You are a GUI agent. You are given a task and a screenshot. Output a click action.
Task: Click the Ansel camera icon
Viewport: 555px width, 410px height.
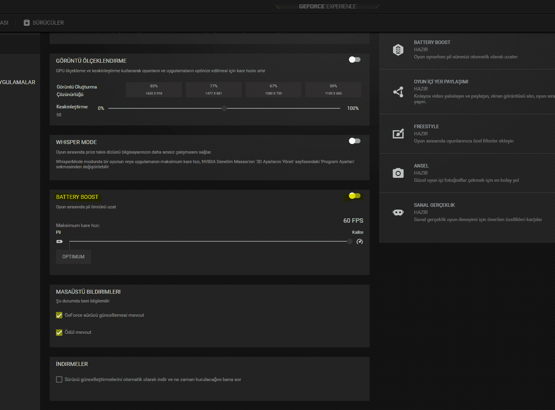[398, 173]
